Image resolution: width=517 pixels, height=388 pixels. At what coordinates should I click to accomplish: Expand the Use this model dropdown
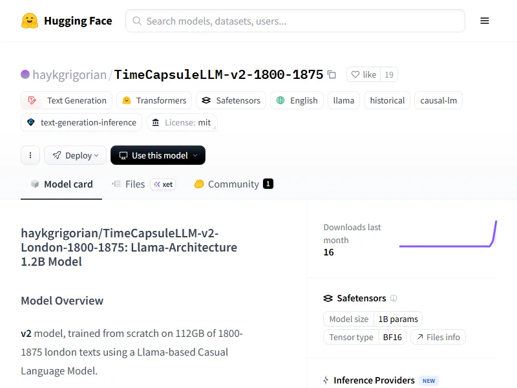(158, 155)
